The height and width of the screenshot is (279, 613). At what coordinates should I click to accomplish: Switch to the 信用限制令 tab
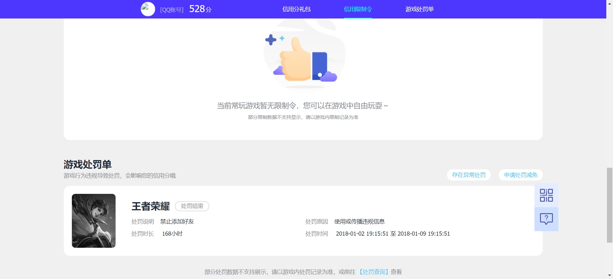(x=358, y=9)
